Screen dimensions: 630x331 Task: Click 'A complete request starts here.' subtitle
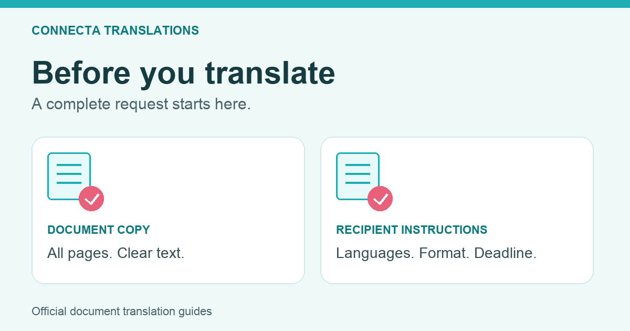[141, 104]
